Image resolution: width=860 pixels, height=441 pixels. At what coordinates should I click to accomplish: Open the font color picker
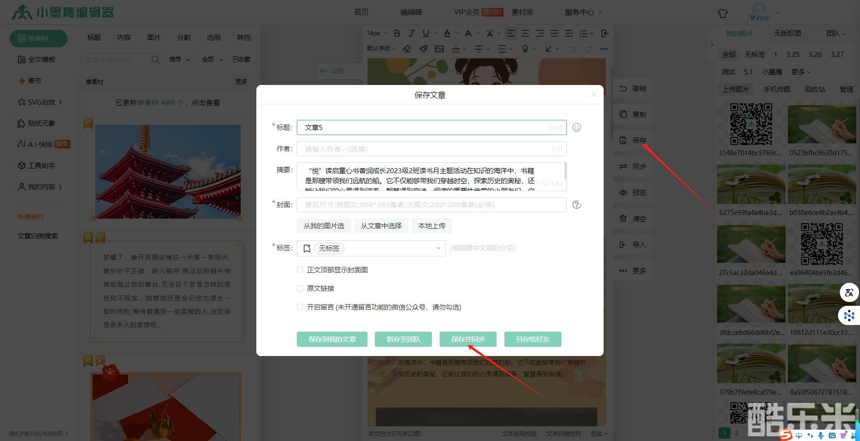447,33
